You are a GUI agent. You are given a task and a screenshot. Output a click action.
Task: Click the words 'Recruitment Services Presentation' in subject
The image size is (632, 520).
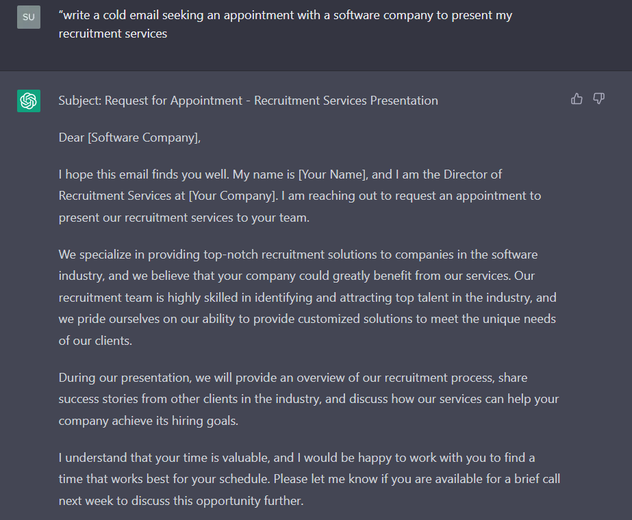[x=346, y=101]
